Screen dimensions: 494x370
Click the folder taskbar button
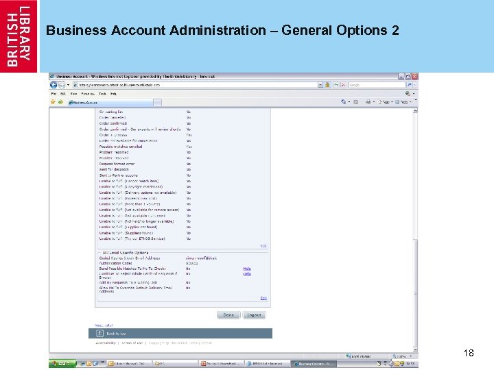click(175, 364)
